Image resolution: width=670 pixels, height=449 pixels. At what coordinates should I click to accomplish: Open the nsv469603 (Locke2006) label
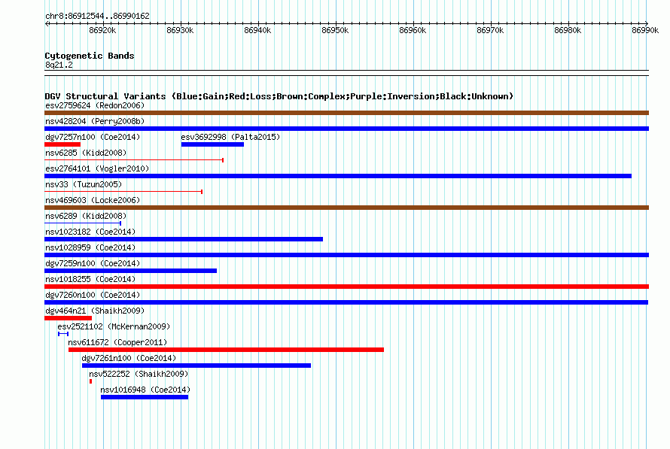pyautogui.click(x=93, y=200)
